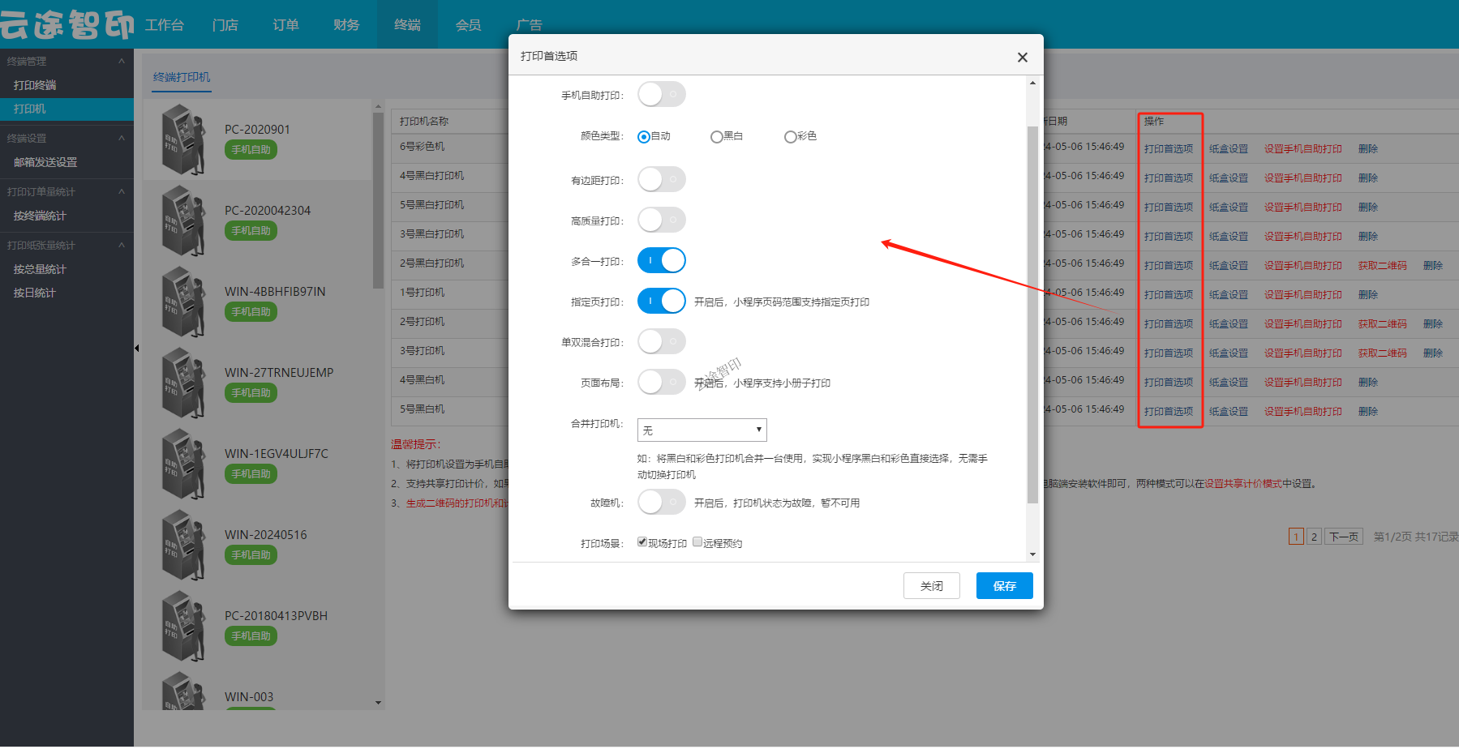Click the 下一页 pagination link

(1344, 537)
